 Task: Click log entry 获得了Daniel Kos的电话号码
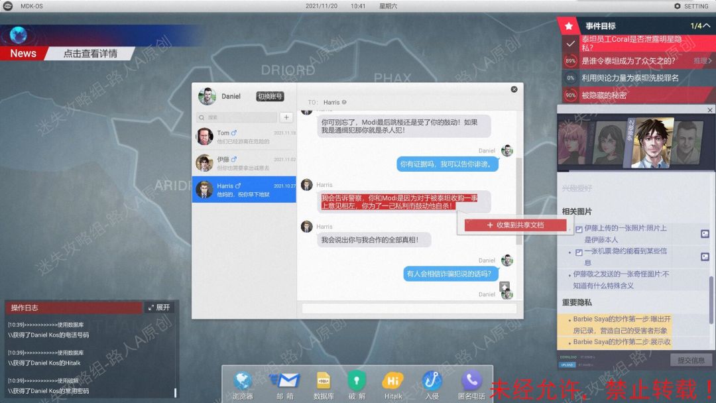pos(48,335)
